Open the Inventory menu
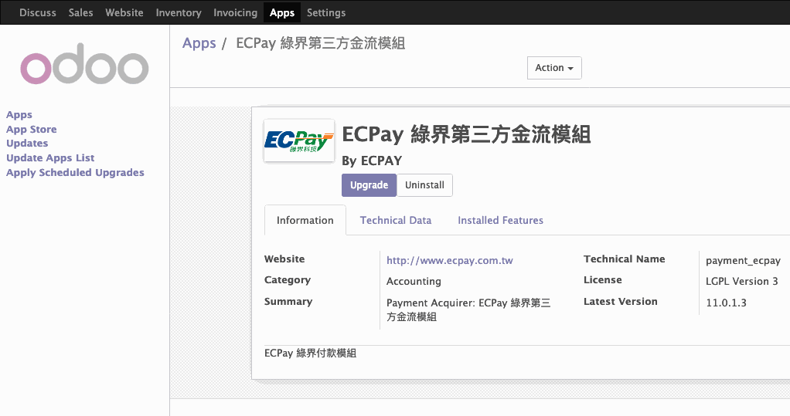This screenshot has width=790, height=416. (179, 12)
